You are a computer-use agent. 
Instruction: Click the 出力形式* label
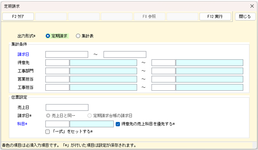[27, 36]
